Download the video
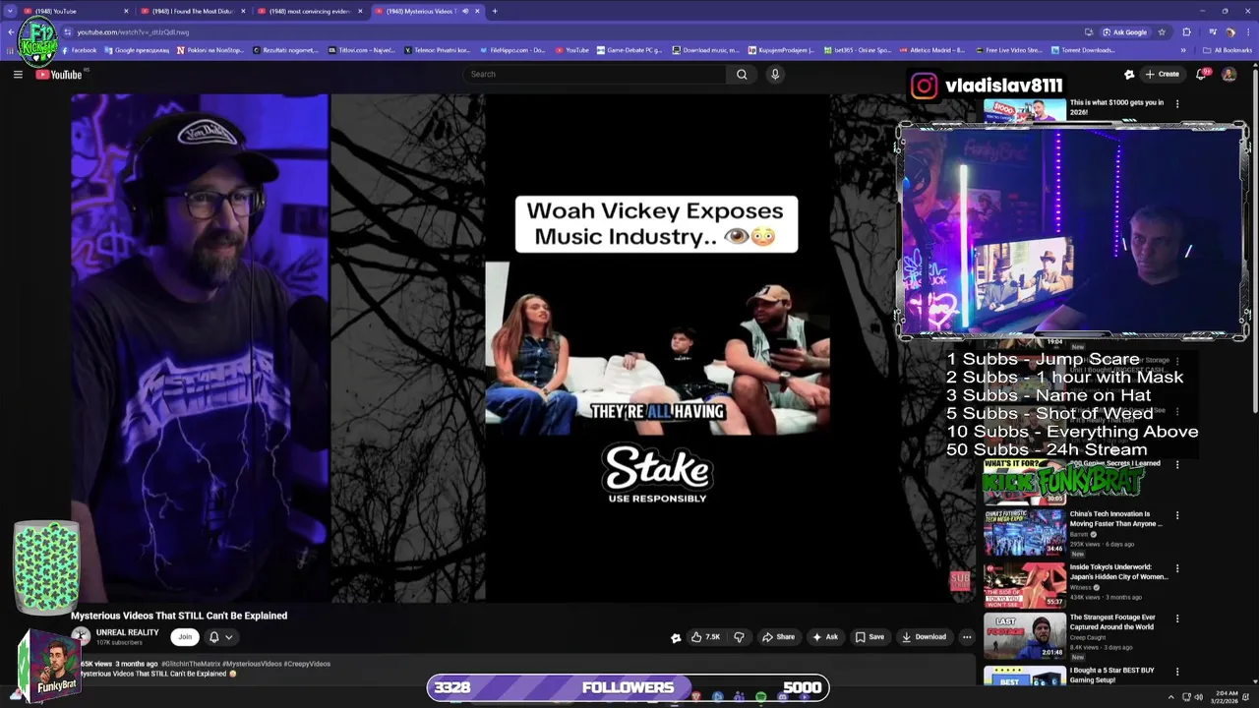This screenshot has width=1259, height=708. (x=924, y=636)
